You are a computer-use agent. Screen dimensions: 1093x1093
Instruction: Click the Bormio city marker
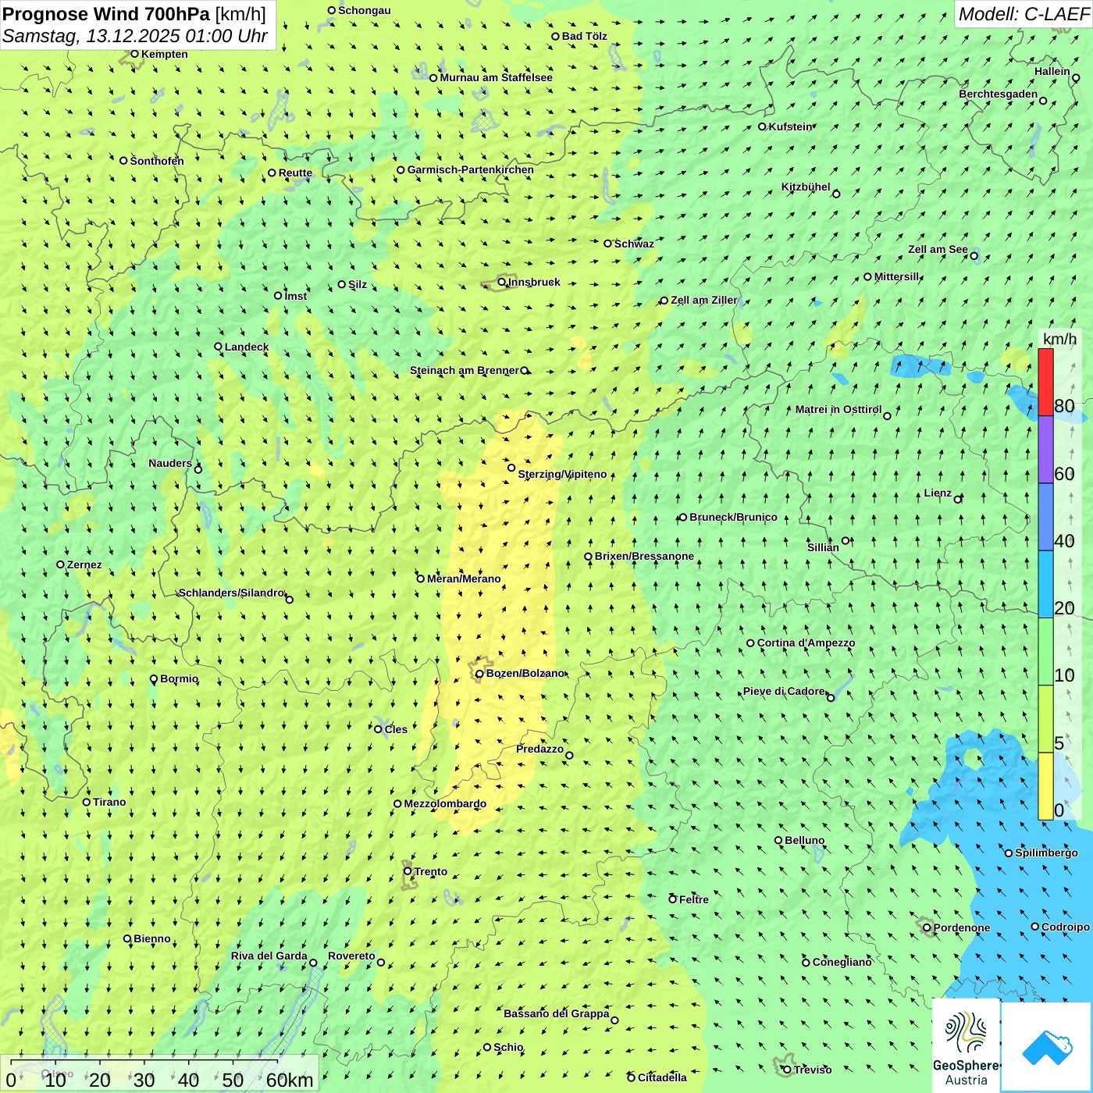click(154, 678)
